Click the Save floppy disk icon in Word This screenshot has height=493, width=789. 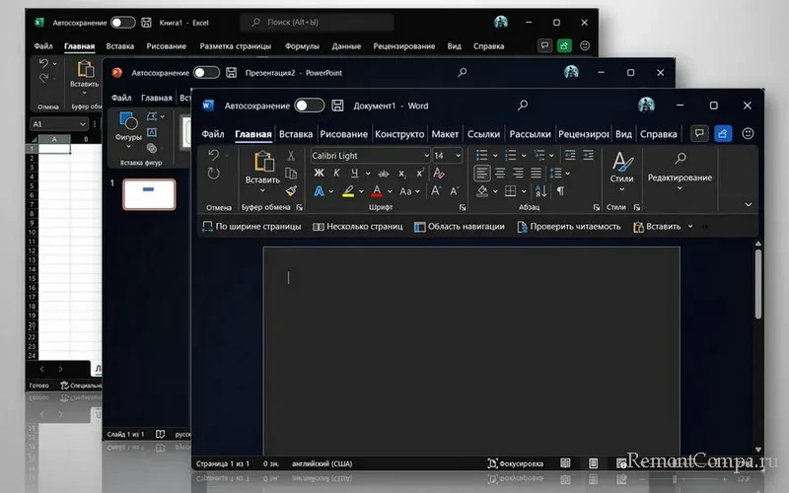click(x=337, y=106)
